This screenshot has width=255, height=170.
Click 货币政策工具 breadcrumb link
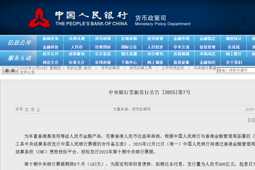tap(140, 68)
